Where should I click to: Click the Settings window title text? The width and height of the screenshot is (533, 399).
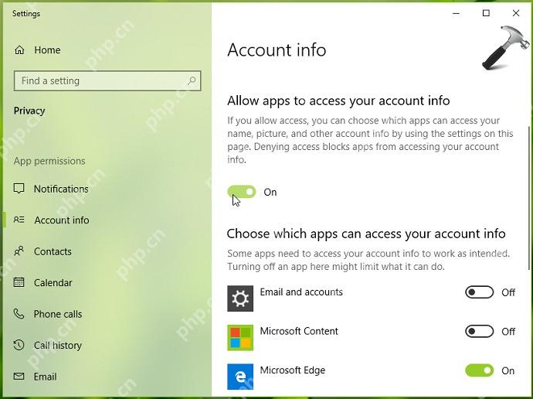pos(26,14)
